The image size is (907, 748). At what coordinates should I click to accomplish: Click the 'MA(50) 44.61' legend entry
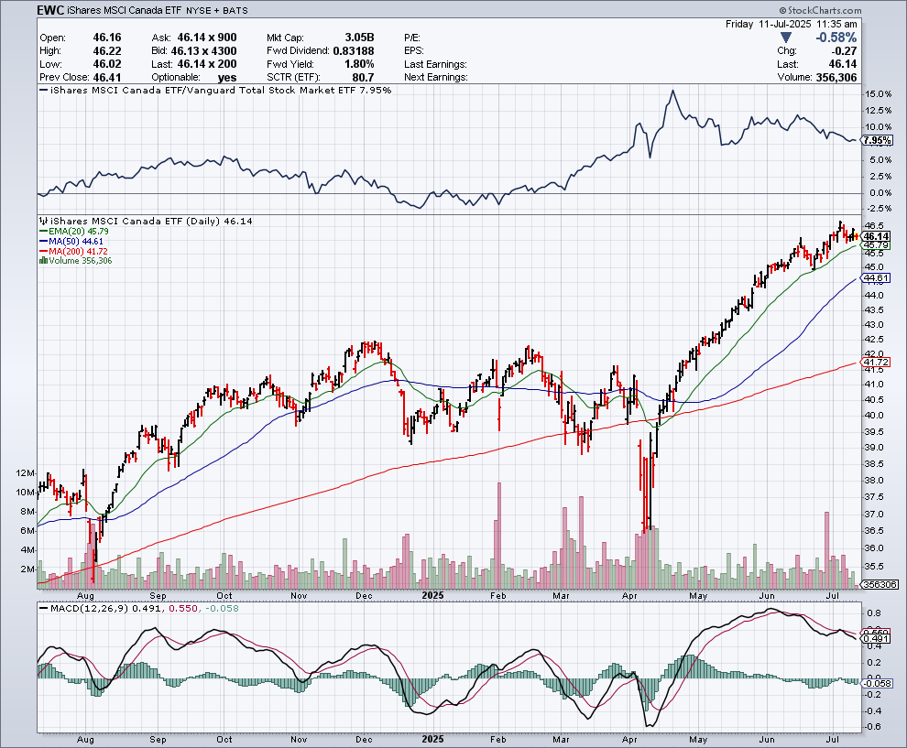click(76, 241)
